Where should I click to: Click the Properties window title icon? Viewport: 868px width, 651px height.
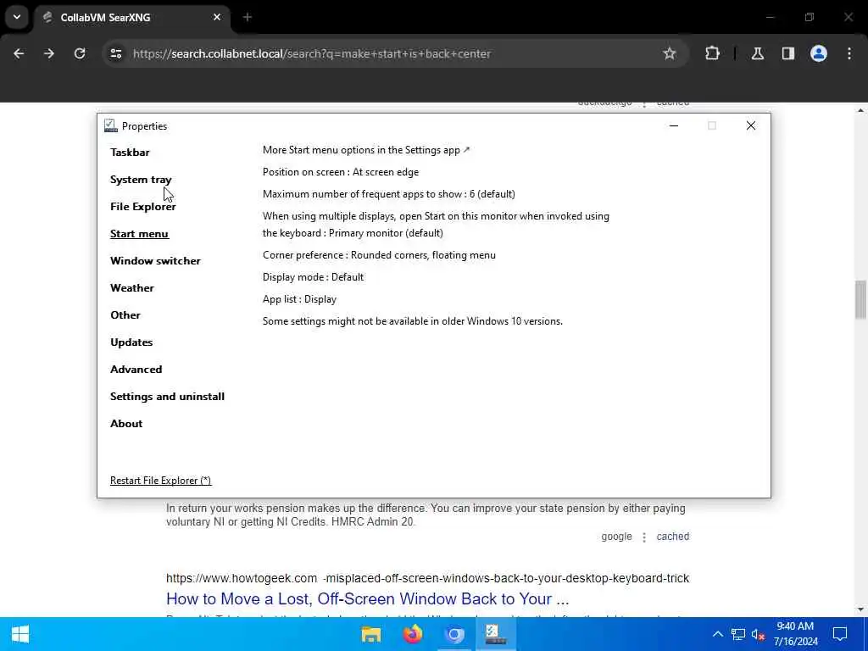click(x=111, y=125)
